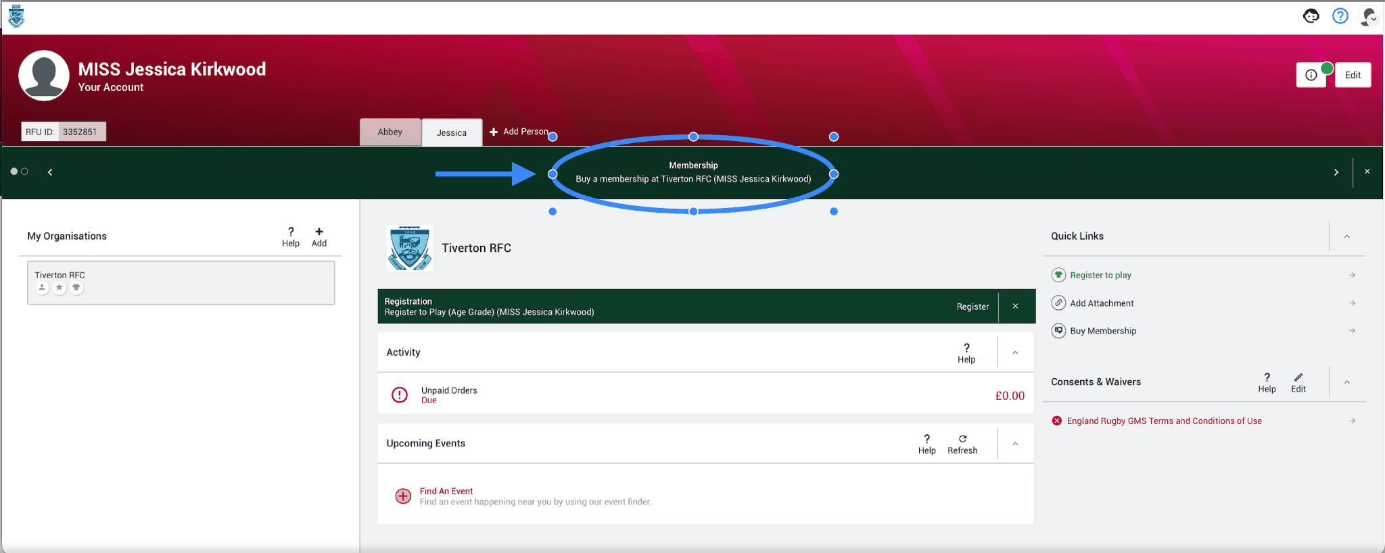Open the chat support face icon
Viewport: 1385px width, 553px height.
click(1311, 16)
